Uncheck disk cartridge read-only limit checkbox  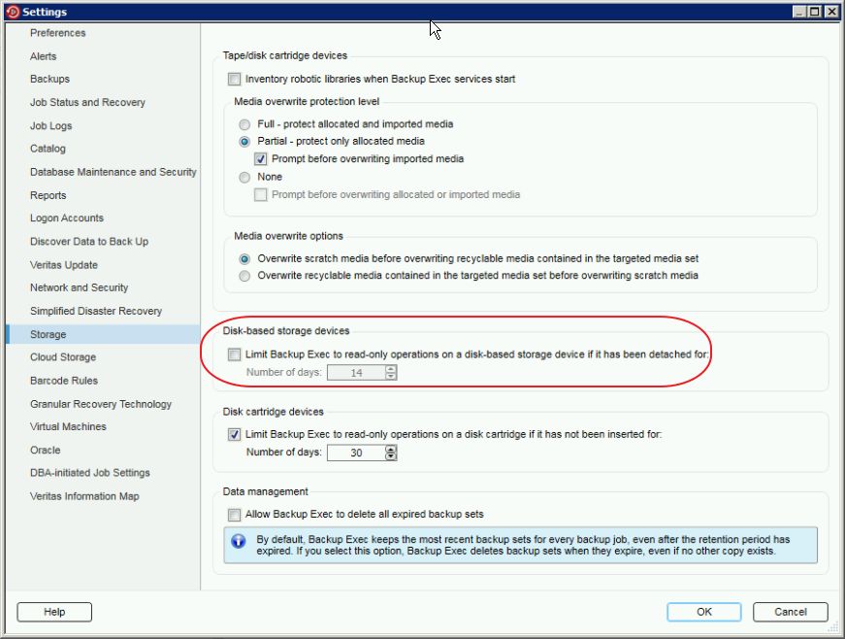(234, 434)
